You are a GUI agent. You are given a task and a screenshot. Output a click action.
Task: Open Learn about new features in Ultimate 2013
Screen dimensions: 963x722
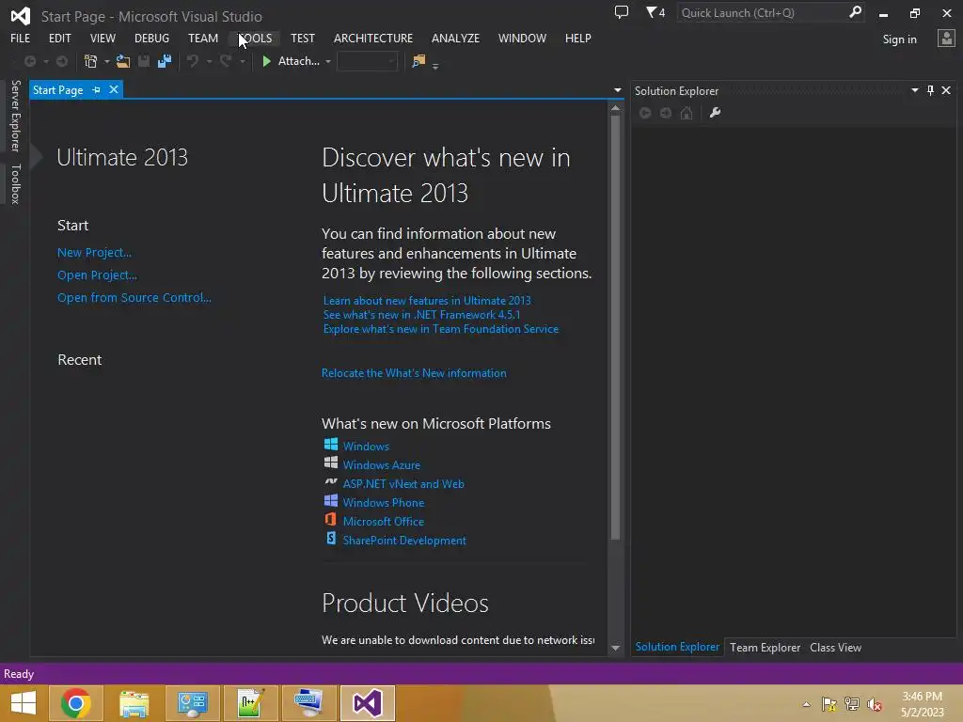click(x=427, y=300)
